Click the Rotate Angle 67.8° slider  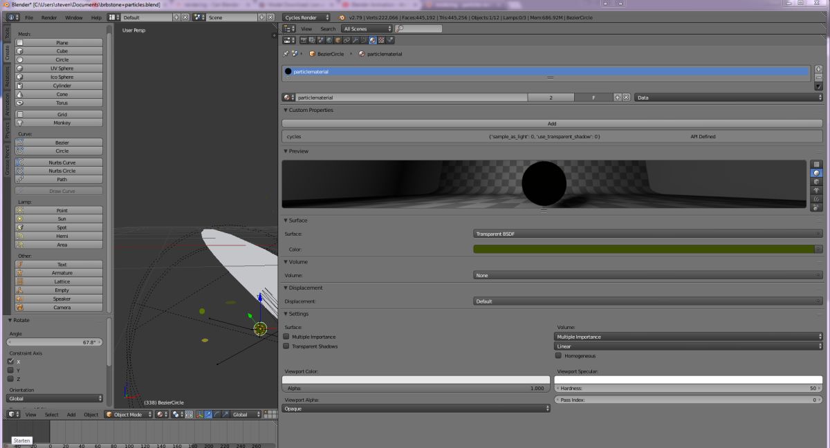pyautogui.click(x=55, y=342)
